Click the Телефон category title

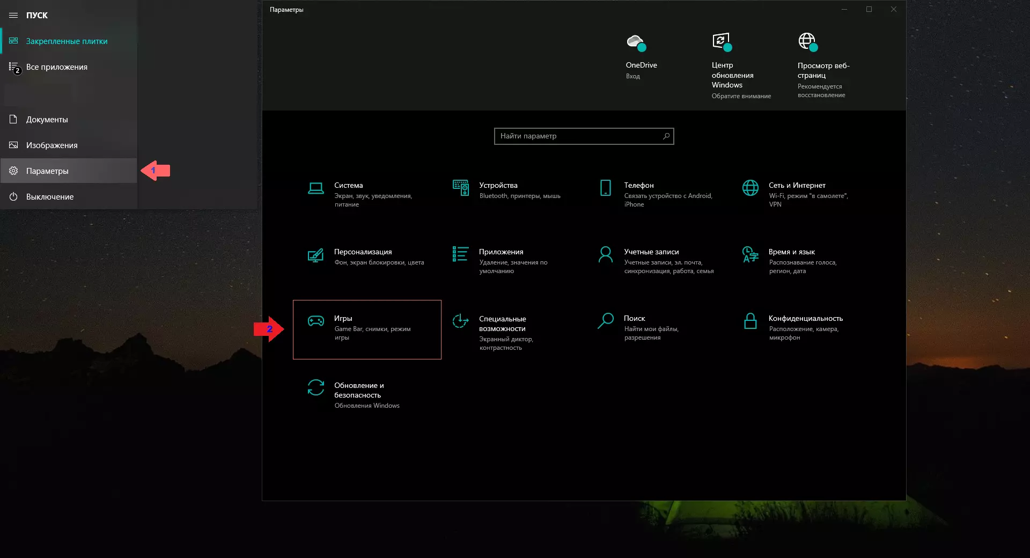[639, 185]
